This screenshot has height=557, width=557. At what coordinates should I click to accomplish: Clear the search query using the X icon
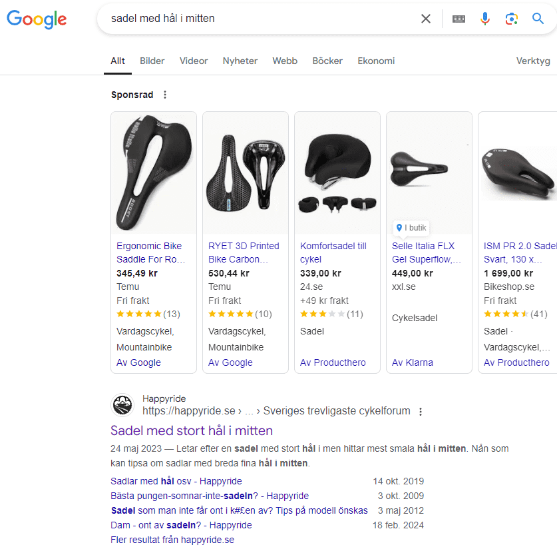[426, 19]
